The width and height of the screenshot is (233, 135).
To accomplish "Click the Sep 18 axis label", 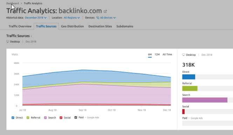I will [x=82, y=110].
